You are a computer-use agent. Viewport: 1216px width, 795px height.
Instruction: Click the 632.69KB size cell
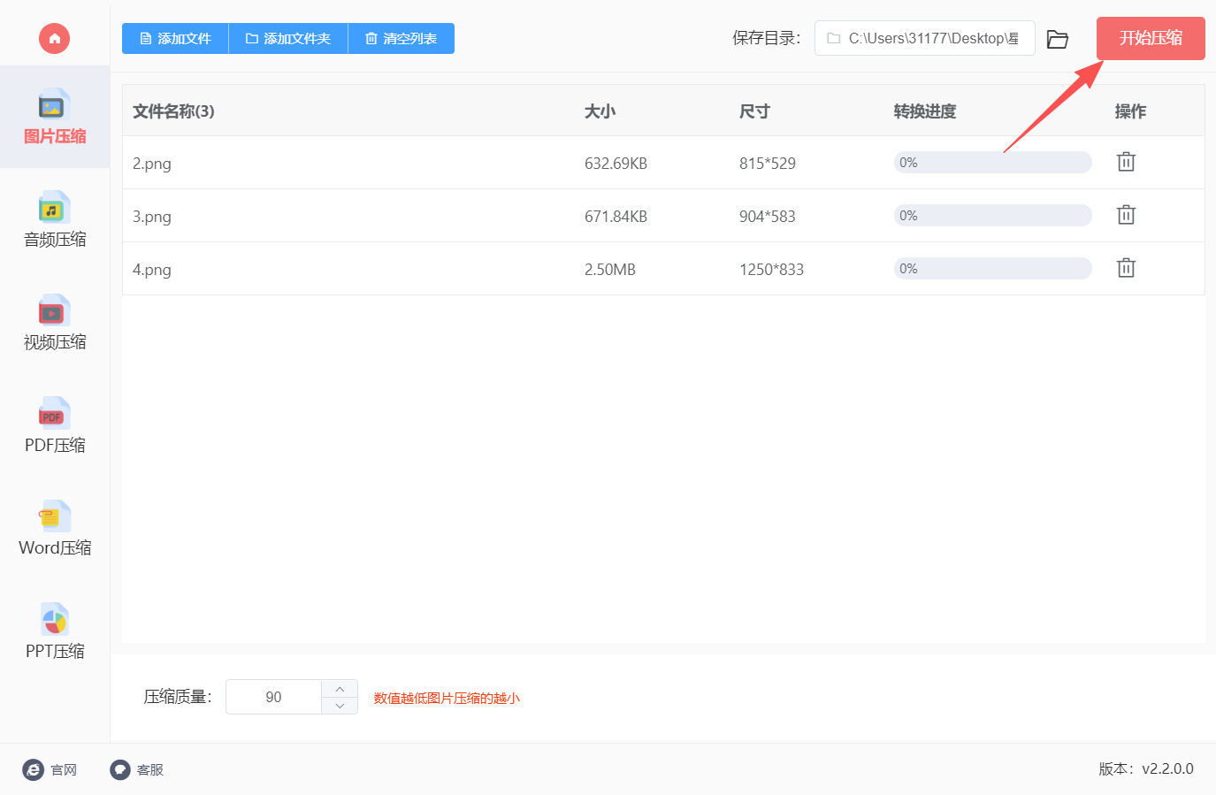point(616,164)
